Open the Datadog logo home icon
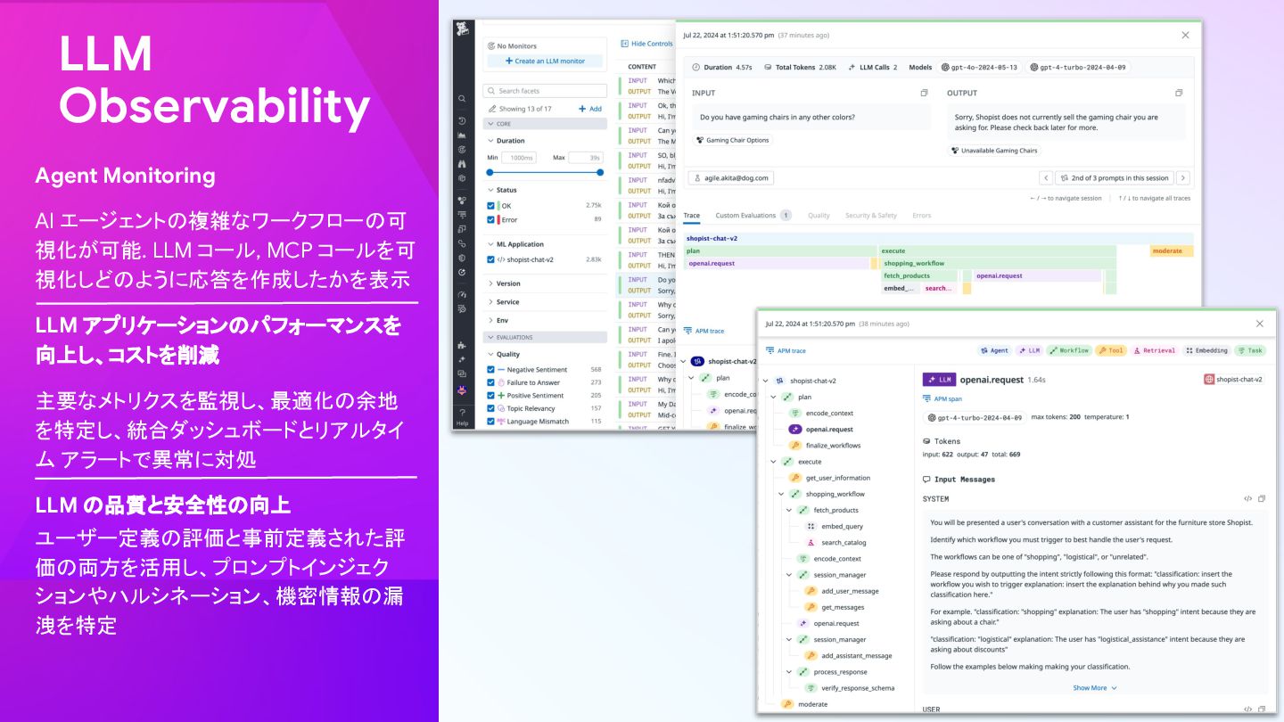This screenshot has height=722, width=1284. tap(462, 29)
